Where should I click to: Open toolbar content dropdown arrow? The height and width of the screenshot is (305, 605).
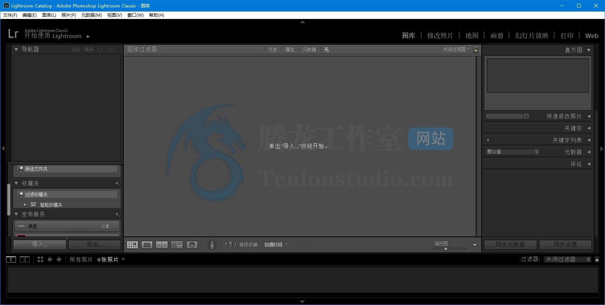(475, 245)
